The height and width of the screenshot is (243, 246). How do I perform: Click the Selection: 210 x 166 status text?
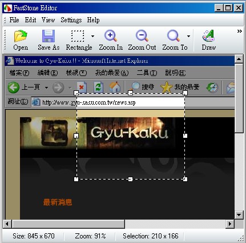151,236
